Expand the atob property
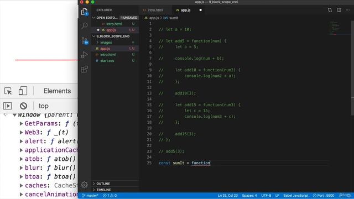354x199 pixels. pos(21,159)
